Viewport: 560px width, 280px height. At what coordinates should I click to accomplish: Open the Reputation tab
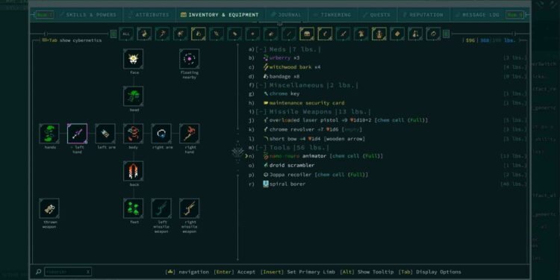coord(423,15)
